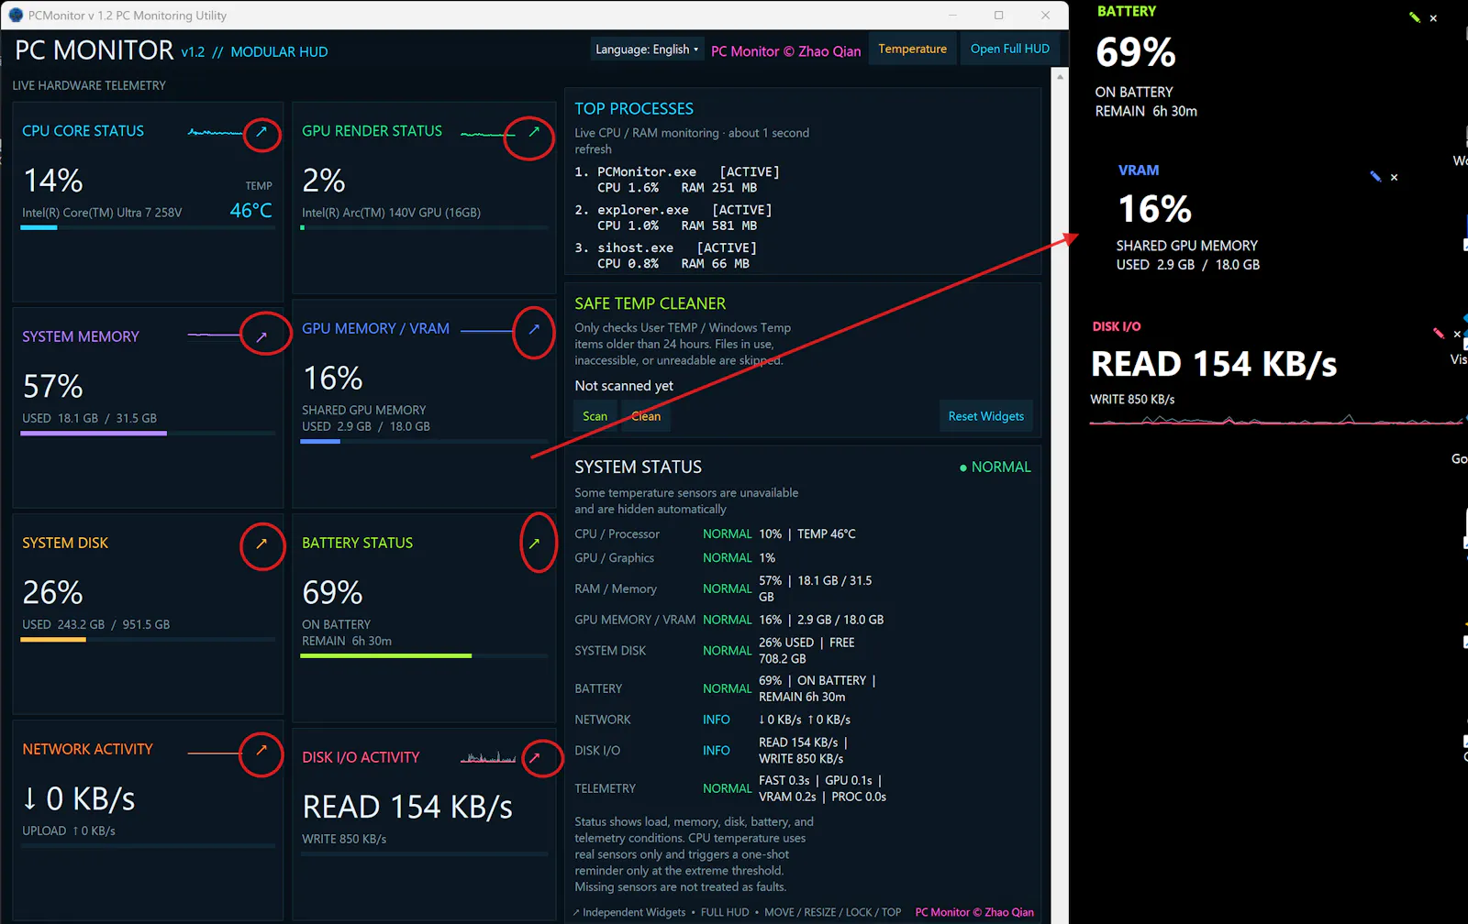Image resolution: width=1468 pixels, height=924 pixels.
Task: Click 'Independent Widgets' in the footer
Action: (634, 912)
